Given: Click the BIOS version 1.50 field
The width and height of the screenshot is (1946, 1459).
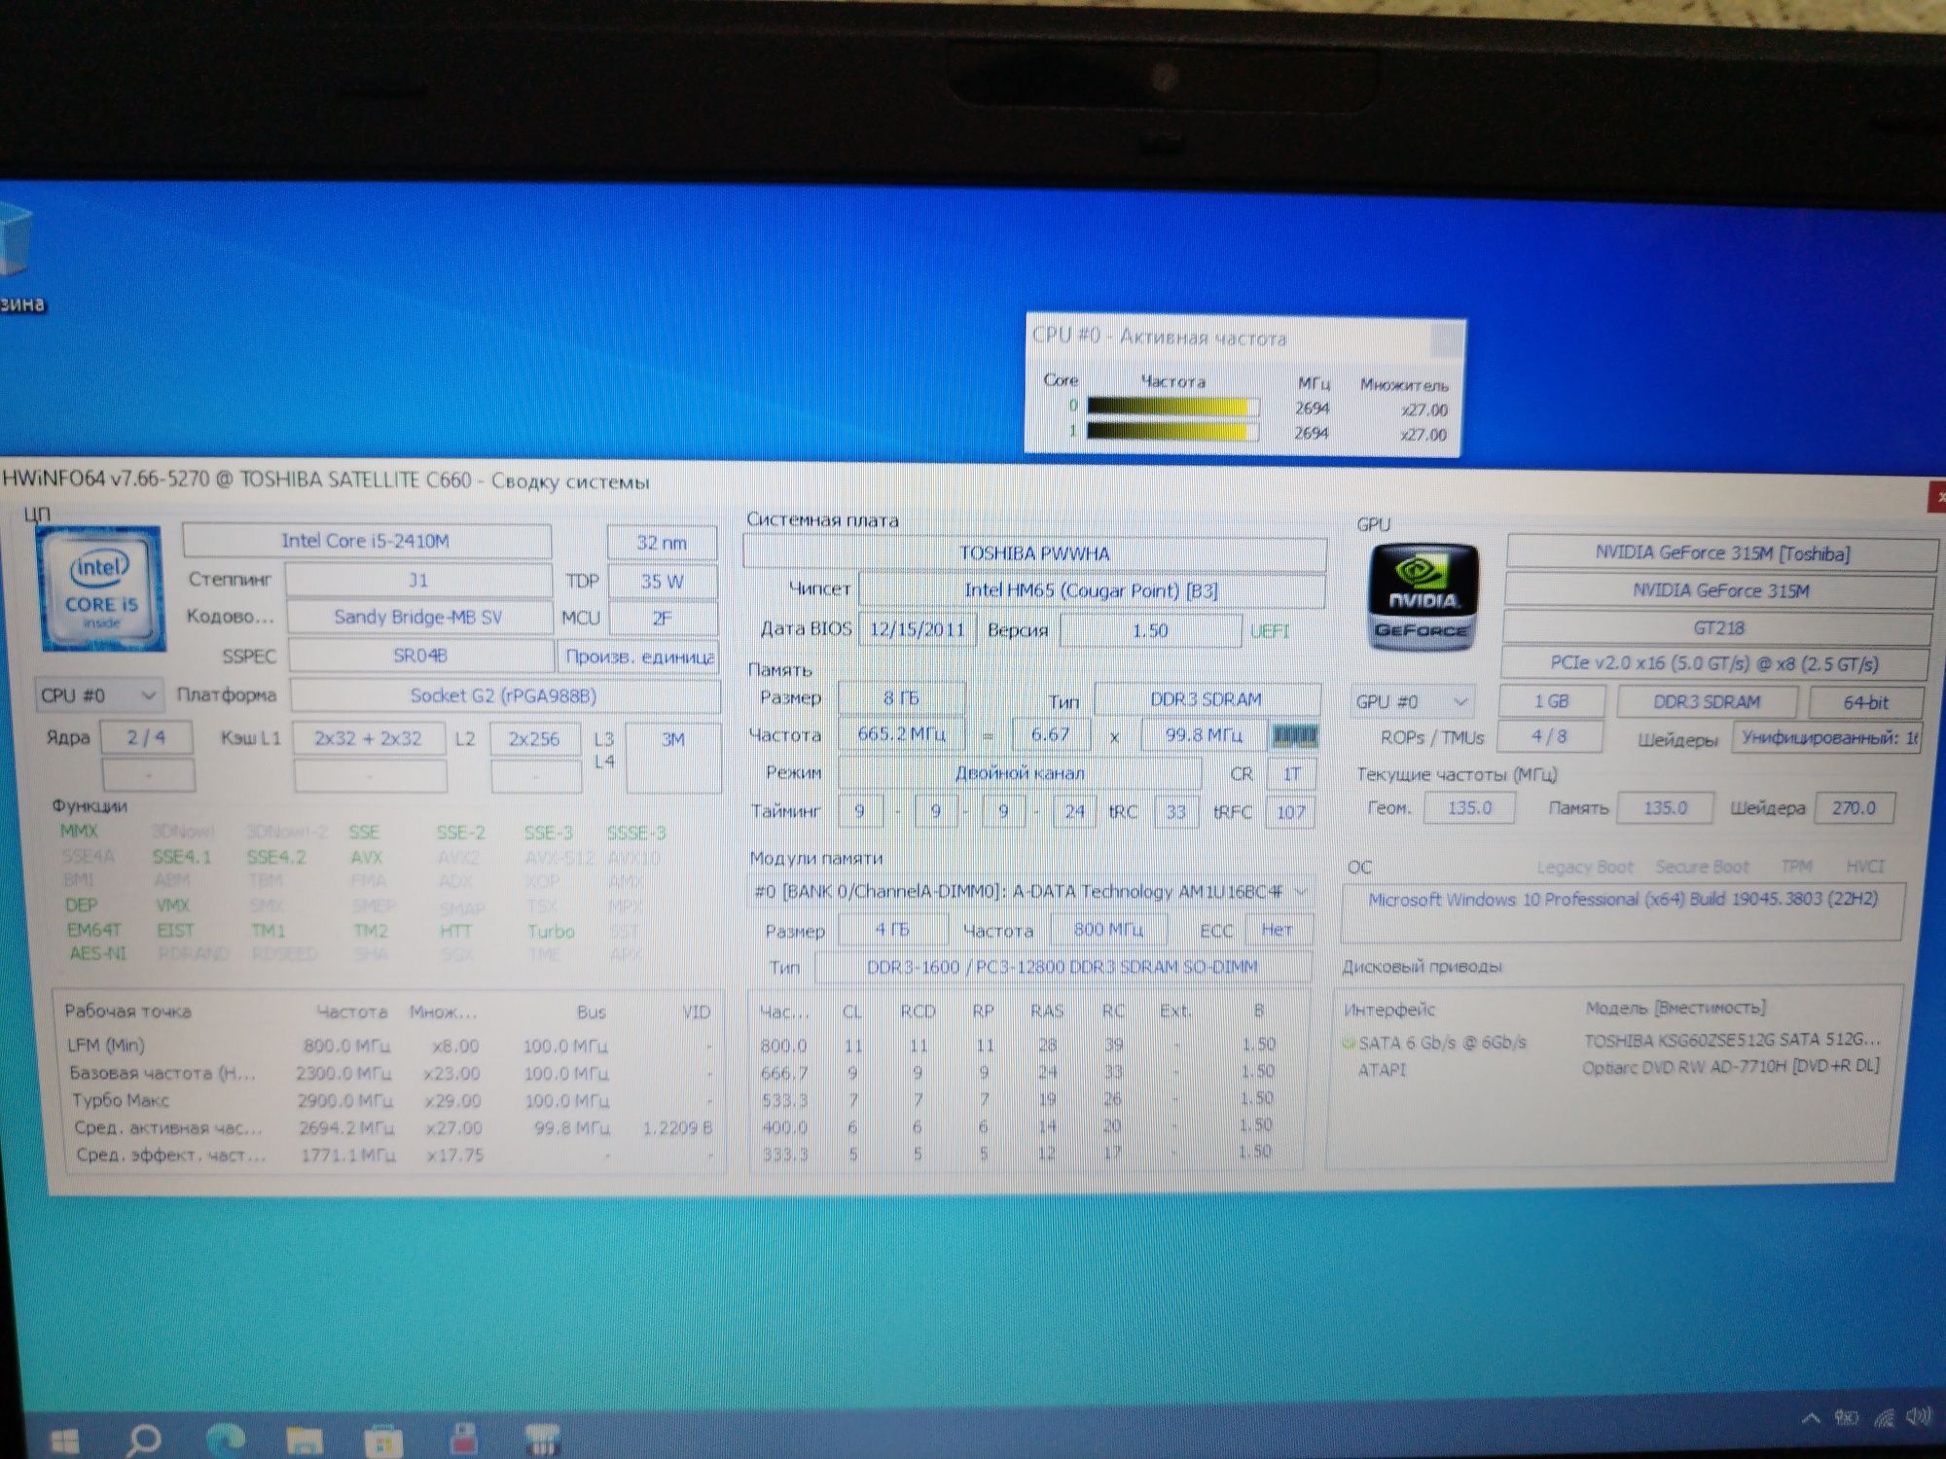Looking at the screenshot, I should point(1150,630).
